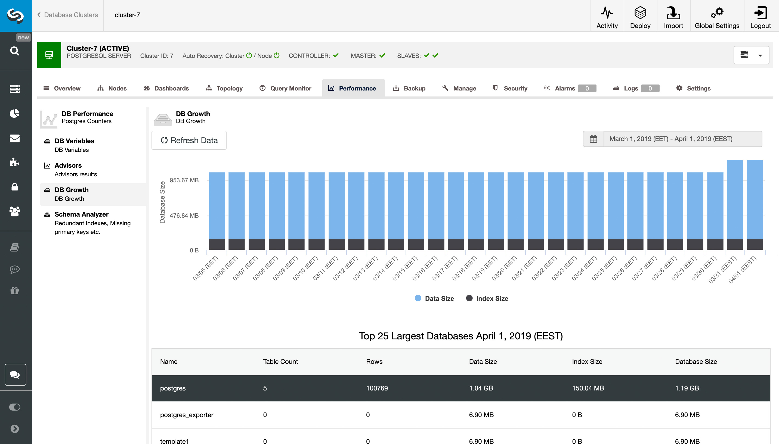The width and height of the screenshot is (779, 444).
Task: Open the sidebar puzzle integrations icon
Action: pyautogui.click(x=15, y=162)
